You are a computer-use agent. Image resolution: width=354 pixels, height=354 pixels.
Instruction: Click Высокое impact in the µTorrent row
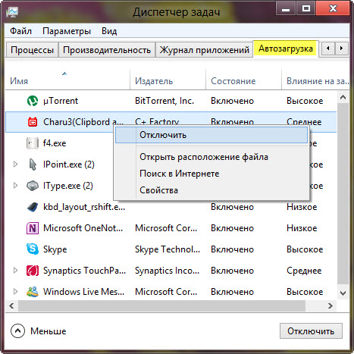(305, 101)
